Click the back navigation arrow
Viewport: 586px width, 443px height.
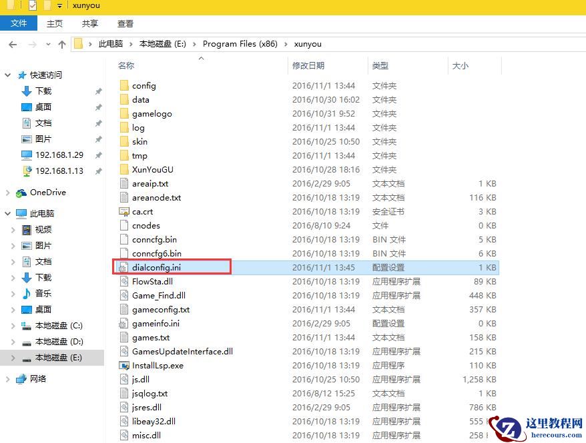(x=13, y=44)
